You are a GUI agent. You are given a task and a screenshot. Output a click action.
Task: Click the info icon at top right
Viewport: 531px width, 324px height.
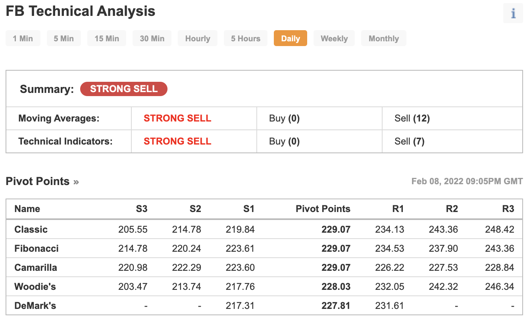coord(513,13)
